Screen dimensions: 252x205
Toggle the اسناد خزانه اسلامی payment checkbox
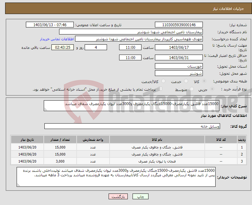160,89
